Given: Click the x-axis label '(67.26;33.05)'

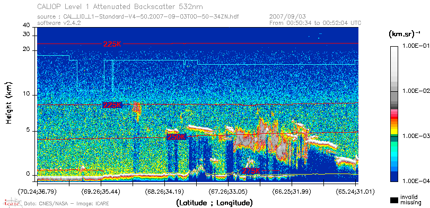Looking at the screenshot, I should 228,191.
